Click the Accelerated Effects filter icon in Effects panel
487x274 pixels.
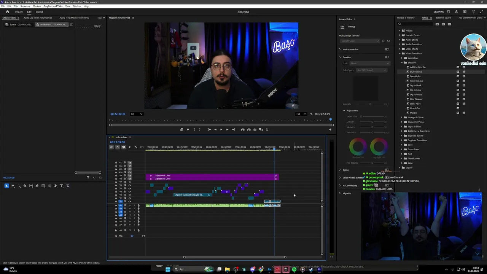(437, 24)
